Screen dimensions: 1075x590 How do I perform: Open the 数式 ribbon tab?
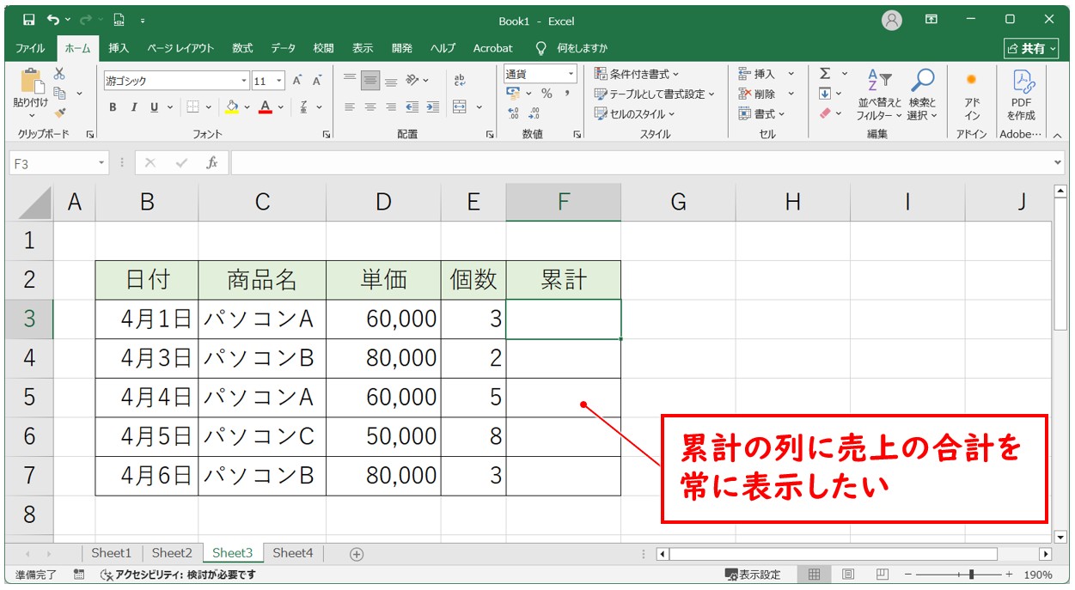click(242, 48)
